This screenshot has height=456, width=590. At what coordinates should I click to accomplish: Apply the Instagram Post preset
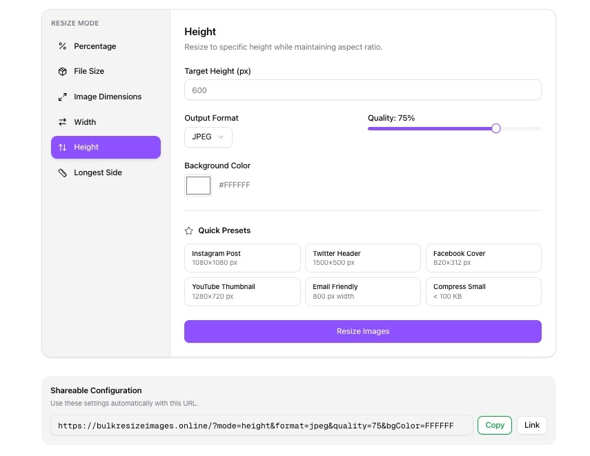coord(242,258)
